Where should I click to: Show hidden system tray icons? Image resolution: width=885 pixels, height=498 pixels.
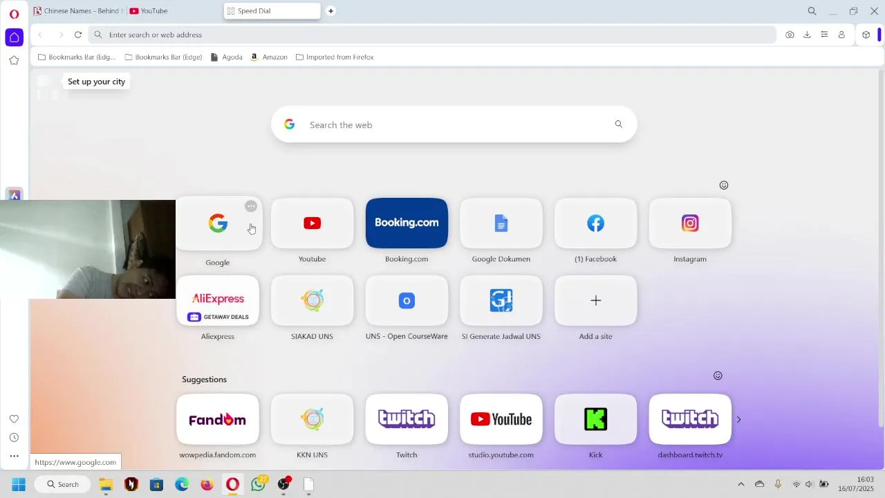point(741,484)
